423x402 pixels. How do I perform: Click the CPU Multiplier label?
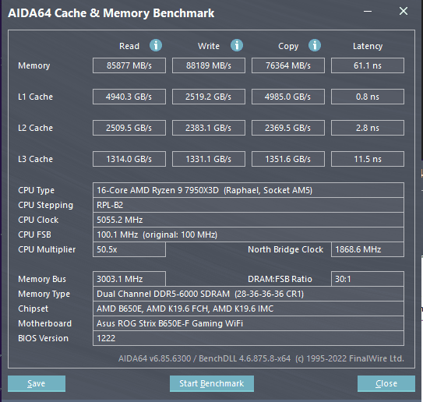(x=47, y=250)
